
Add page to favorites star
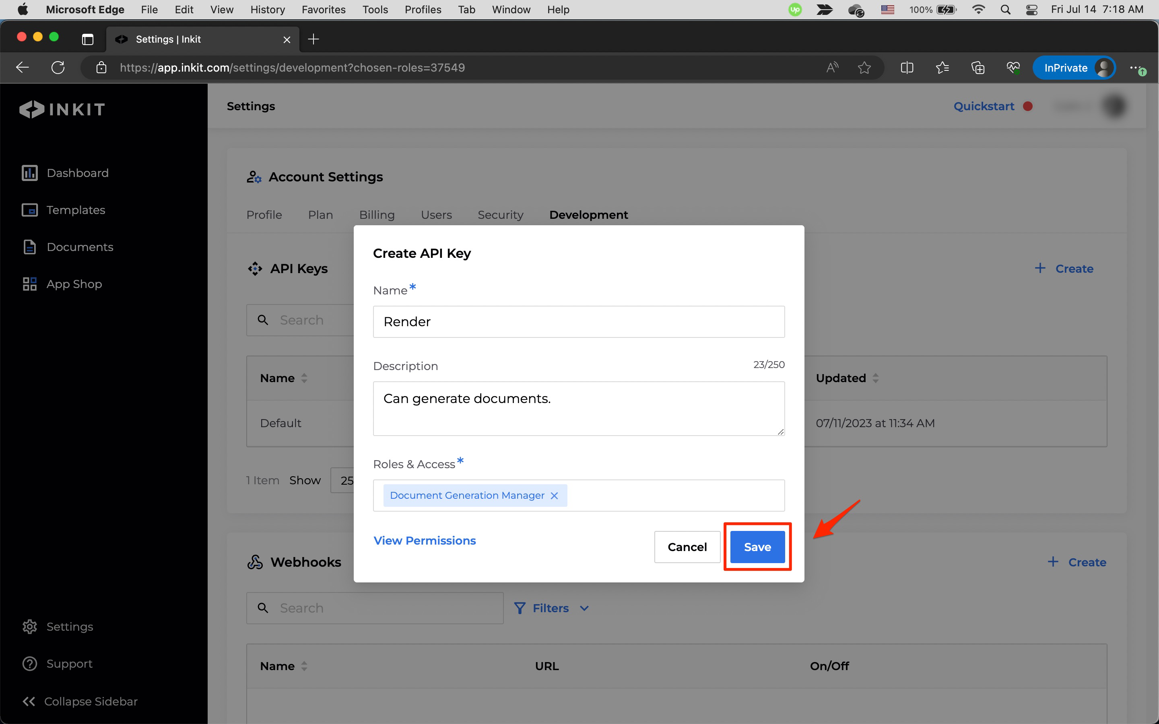(864, 68)
